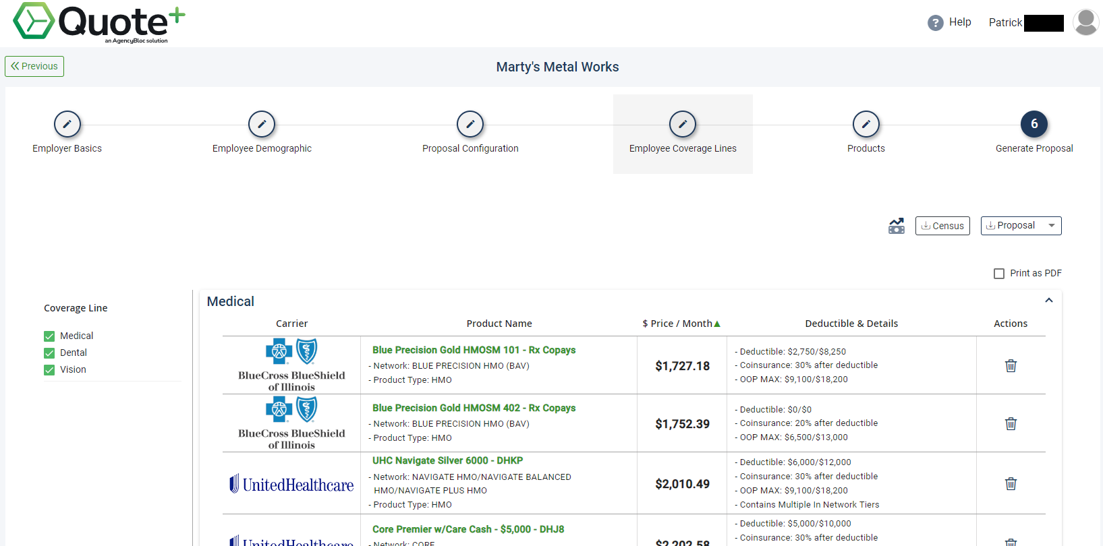Edit the Employer Basics step pencil icon
Image resolution: width=1103 pixels, height=546 pixels.
67,124
